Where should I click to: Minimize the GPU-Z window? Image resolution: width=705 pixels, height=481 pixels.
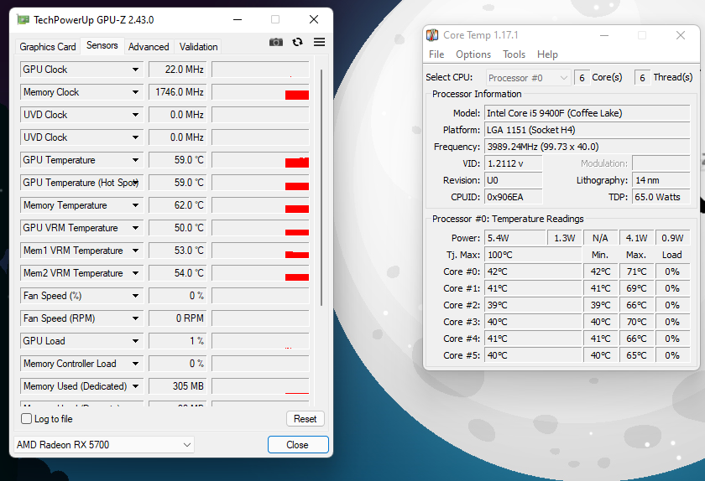click(x=238, y=20)
